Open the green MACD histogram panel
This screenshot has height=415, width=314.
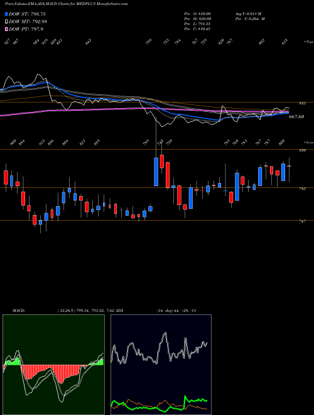point(53,365)
